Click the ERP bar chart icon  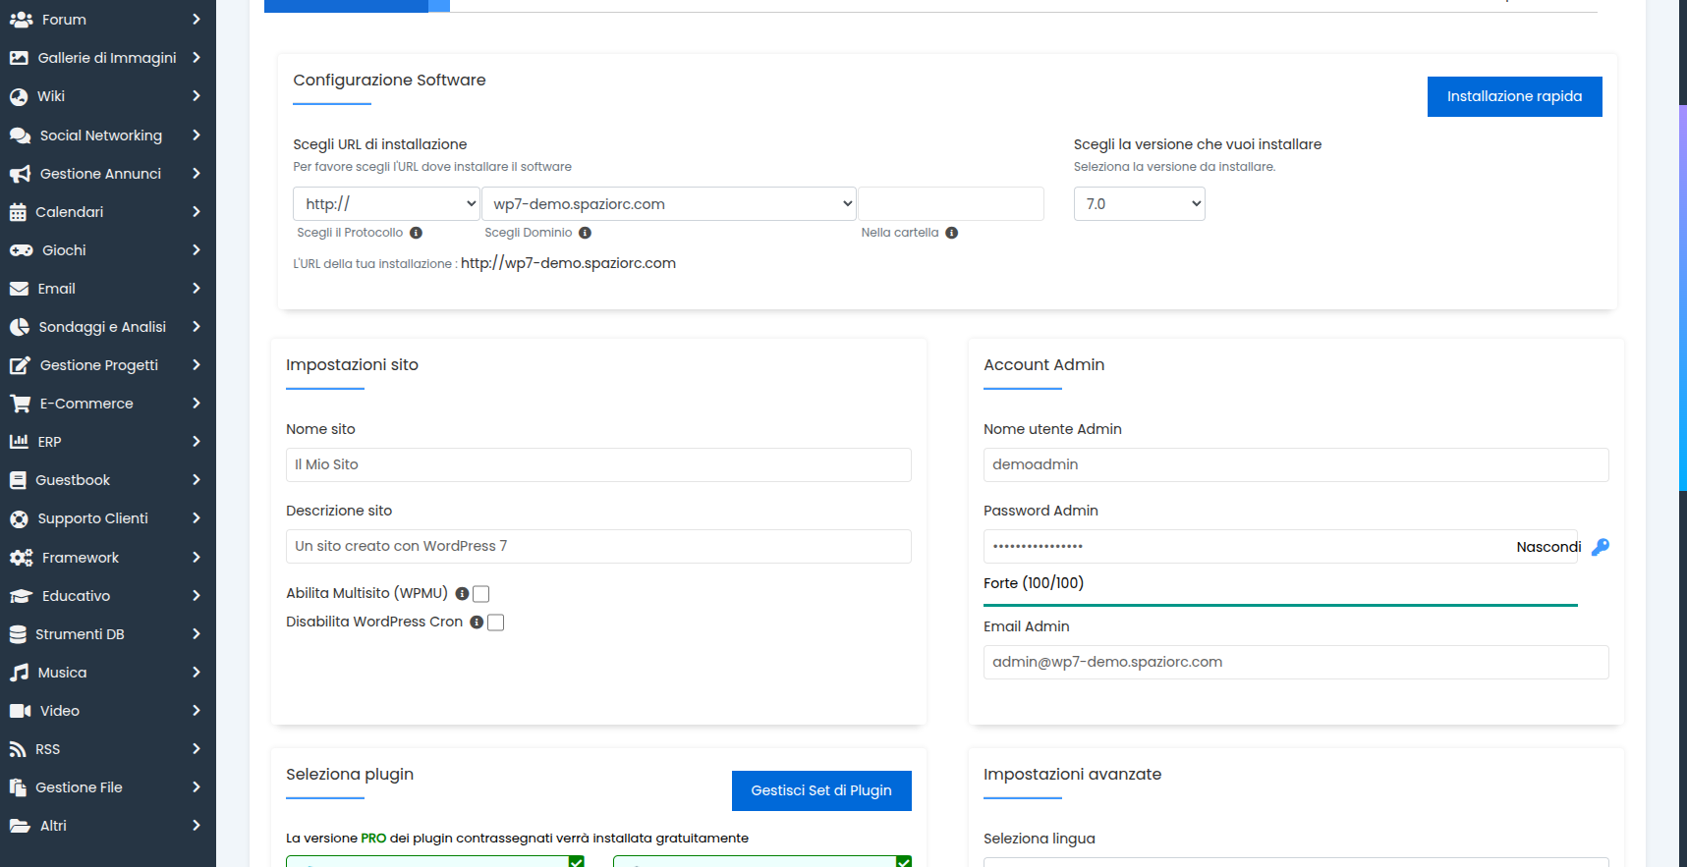tap(19, 442)
